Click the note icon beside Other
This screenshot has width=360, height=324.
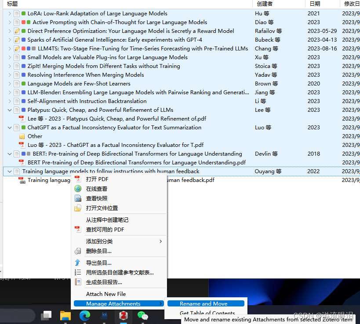click(x=22, y=136)
